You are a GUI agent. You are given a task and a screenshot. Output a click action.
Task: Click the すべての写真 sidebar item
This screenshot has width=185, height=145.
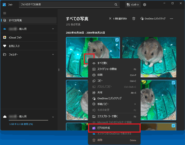click(x=29, y=20)
